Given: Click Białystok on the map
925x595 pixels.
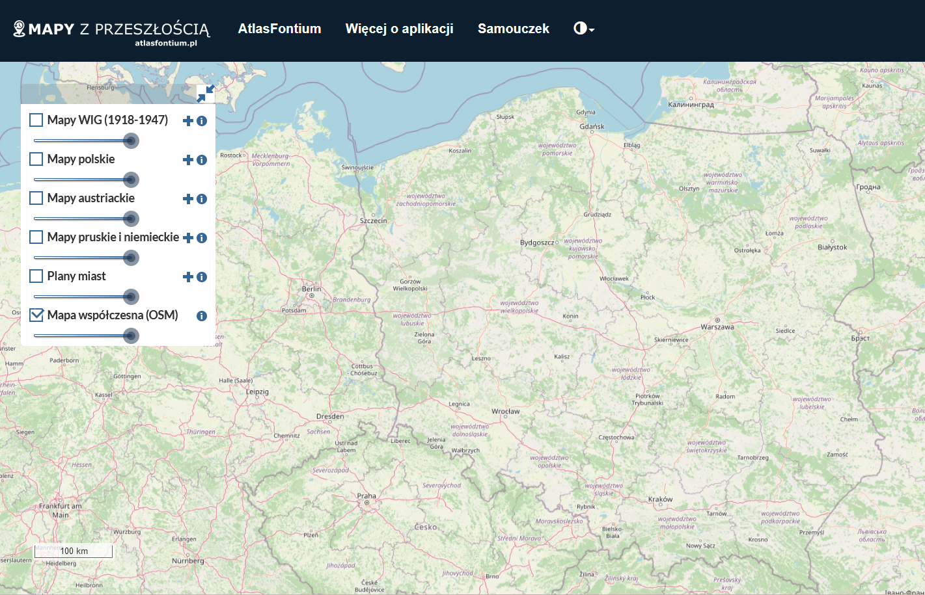Looking at the screenshot, I should 833,247.
